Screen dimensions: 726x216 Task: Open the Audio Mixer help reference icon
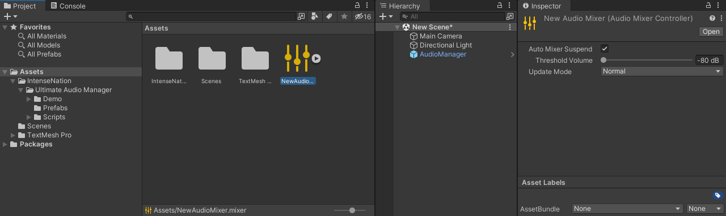712,18
